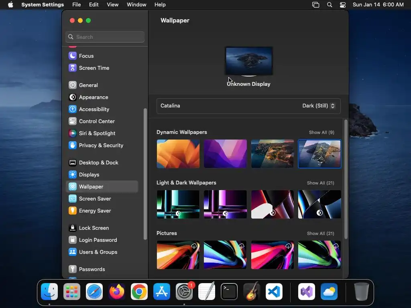Open the View menu
The height and width of the screenshot is (308, 411).
pos(113,5)
